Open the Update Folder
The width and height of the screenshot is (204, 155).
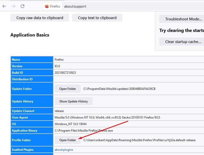tap(67, 89)
